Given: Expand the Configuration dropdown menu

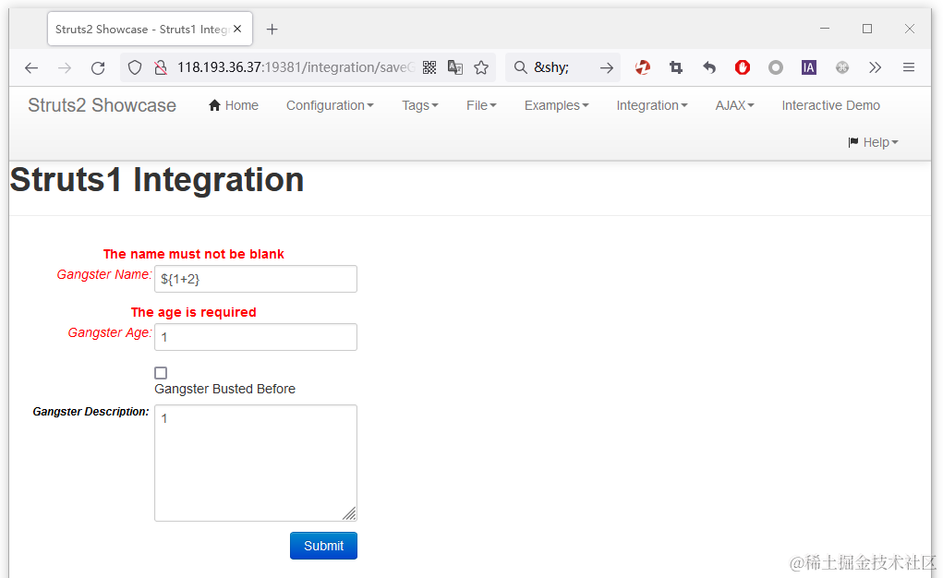Looking at the screenshot, I should coord(330,105).
